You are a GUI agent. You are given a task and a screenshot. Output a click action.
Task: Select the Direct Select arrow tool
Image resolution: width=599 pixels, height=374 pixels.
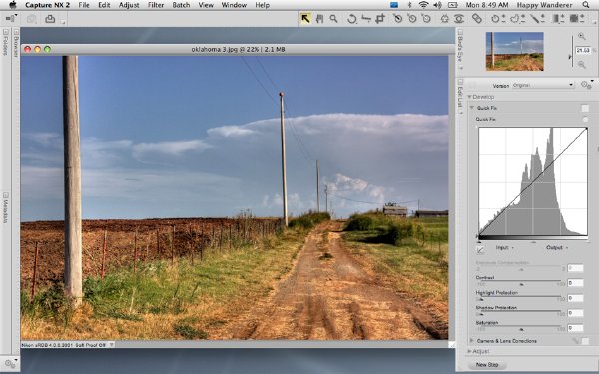[305, 18]
